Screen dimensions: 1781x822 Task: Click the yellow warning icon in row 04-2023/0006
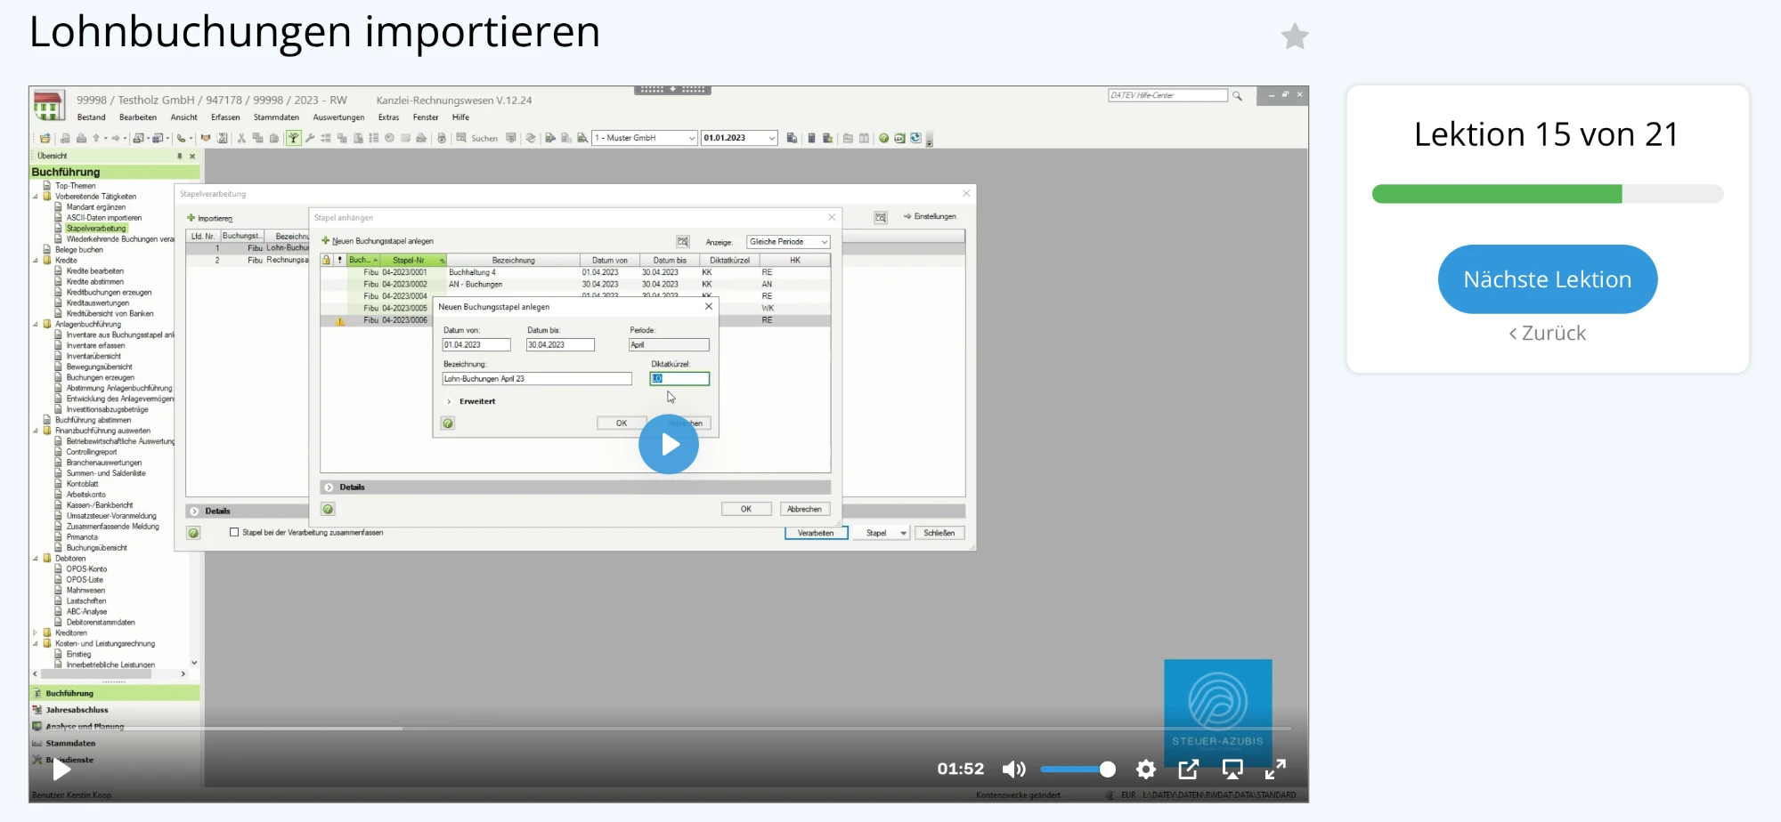(339, 321)
